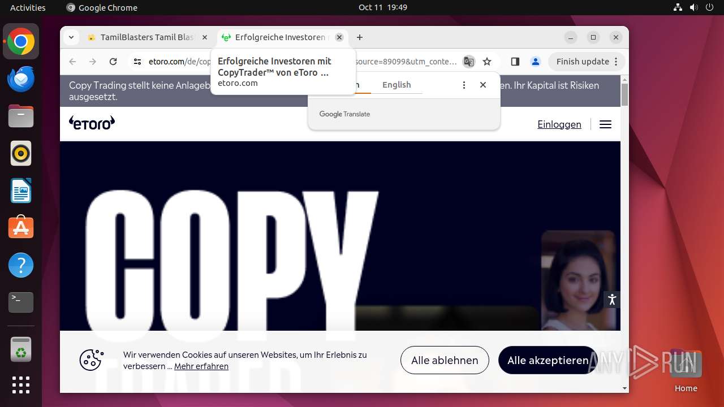Open the eToro hamburger menu
This screenshot has width=724, height=407.
pyautogui.click(x=605, y=124)
